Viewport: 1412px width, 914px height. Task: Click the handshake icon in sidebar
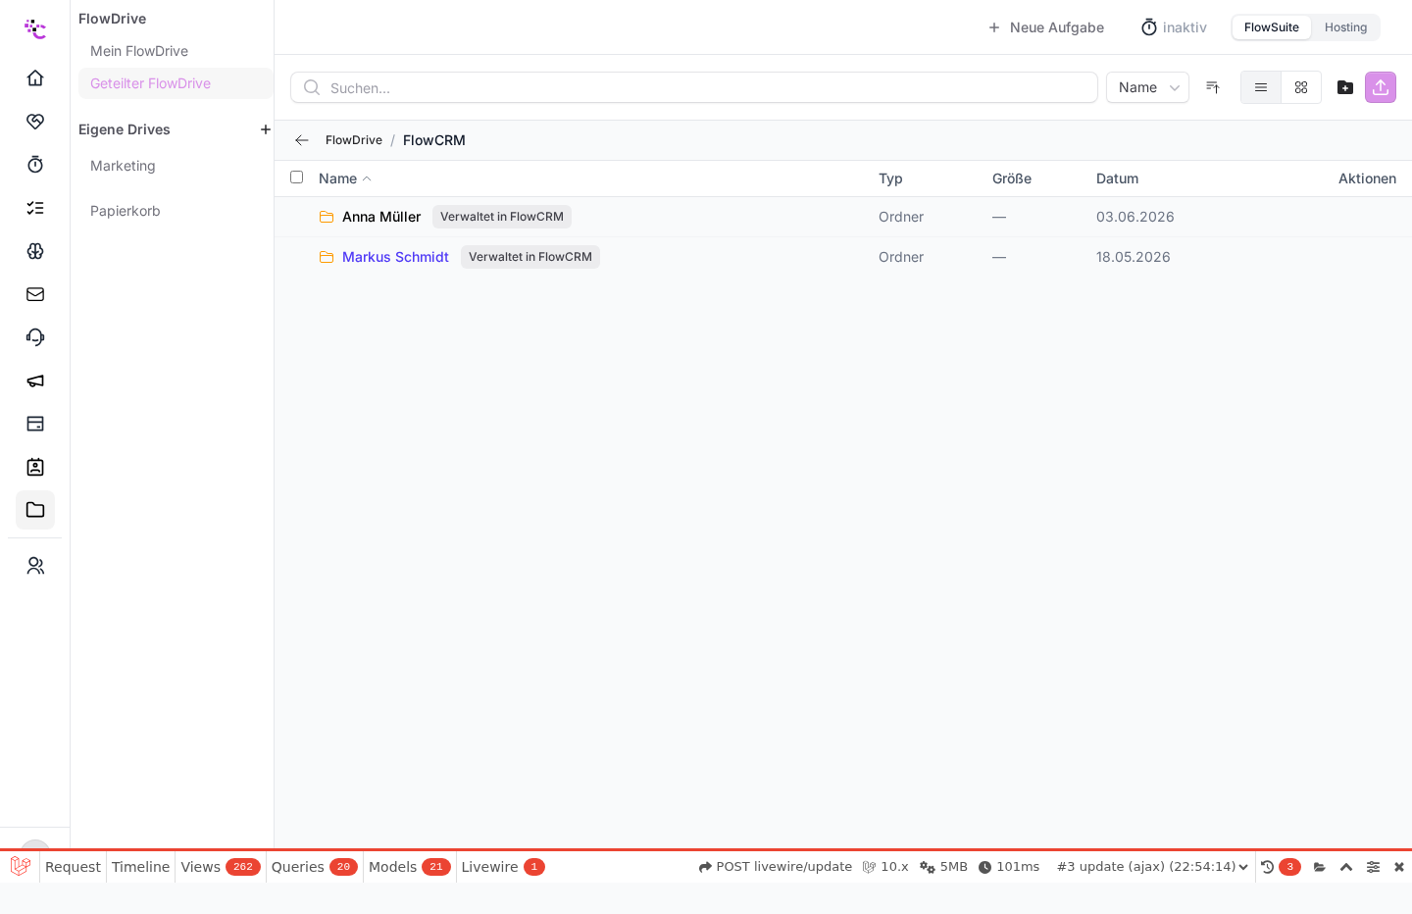pyautogui.click(x=35, y=122)
